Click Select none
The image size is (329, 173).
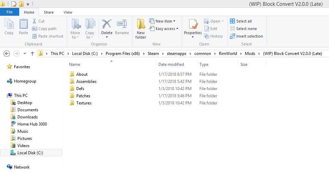tap(243, 29)
